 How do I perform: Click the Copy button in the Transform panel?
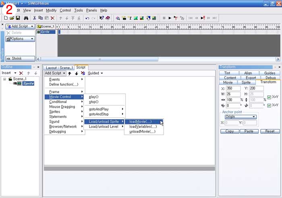click(x=230, y=131)
